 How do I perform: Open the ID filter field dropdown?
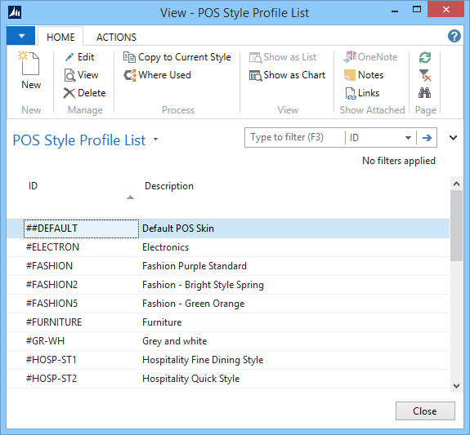(x=408, y=138)
